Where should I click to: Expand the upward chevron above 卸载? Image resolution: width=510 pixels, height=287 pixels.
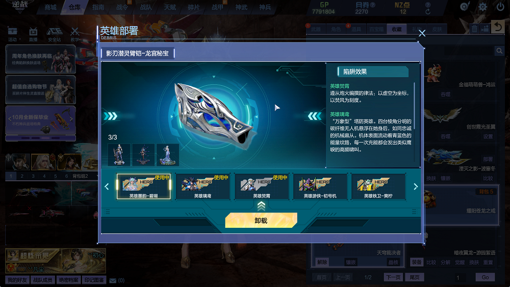(261, 206)
